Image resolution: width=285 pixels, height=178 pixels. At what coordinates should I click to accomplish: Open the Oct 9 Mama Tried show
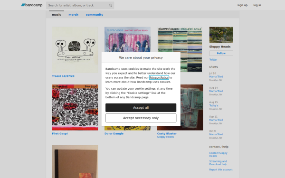(x=216, y=134)
